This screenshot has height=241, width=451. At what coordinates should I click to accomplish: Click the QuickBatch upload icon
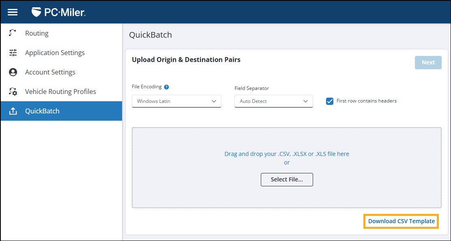pos(13,111)
